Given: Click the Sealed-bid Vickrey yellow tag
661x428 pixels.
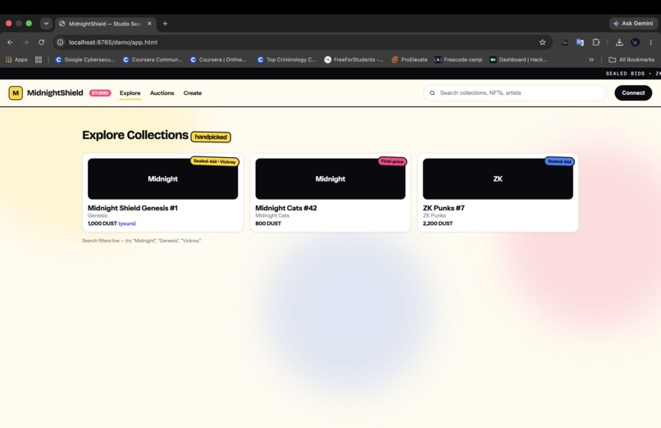Looking at the screenshot, I should coord(215,161).
